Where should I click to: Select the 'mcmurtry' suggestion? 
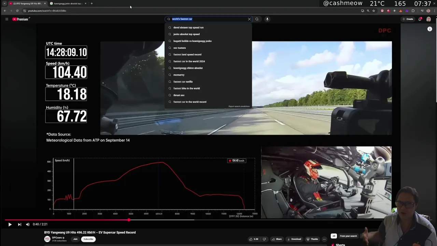[179, 75]
